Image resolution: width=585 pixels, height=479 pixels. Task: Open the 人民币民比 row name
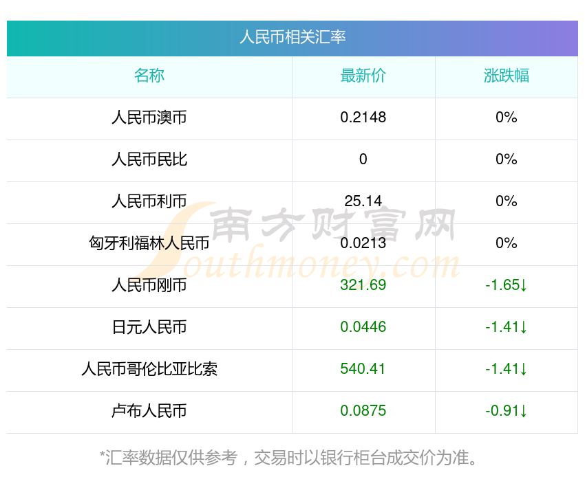tap(149, 159)
